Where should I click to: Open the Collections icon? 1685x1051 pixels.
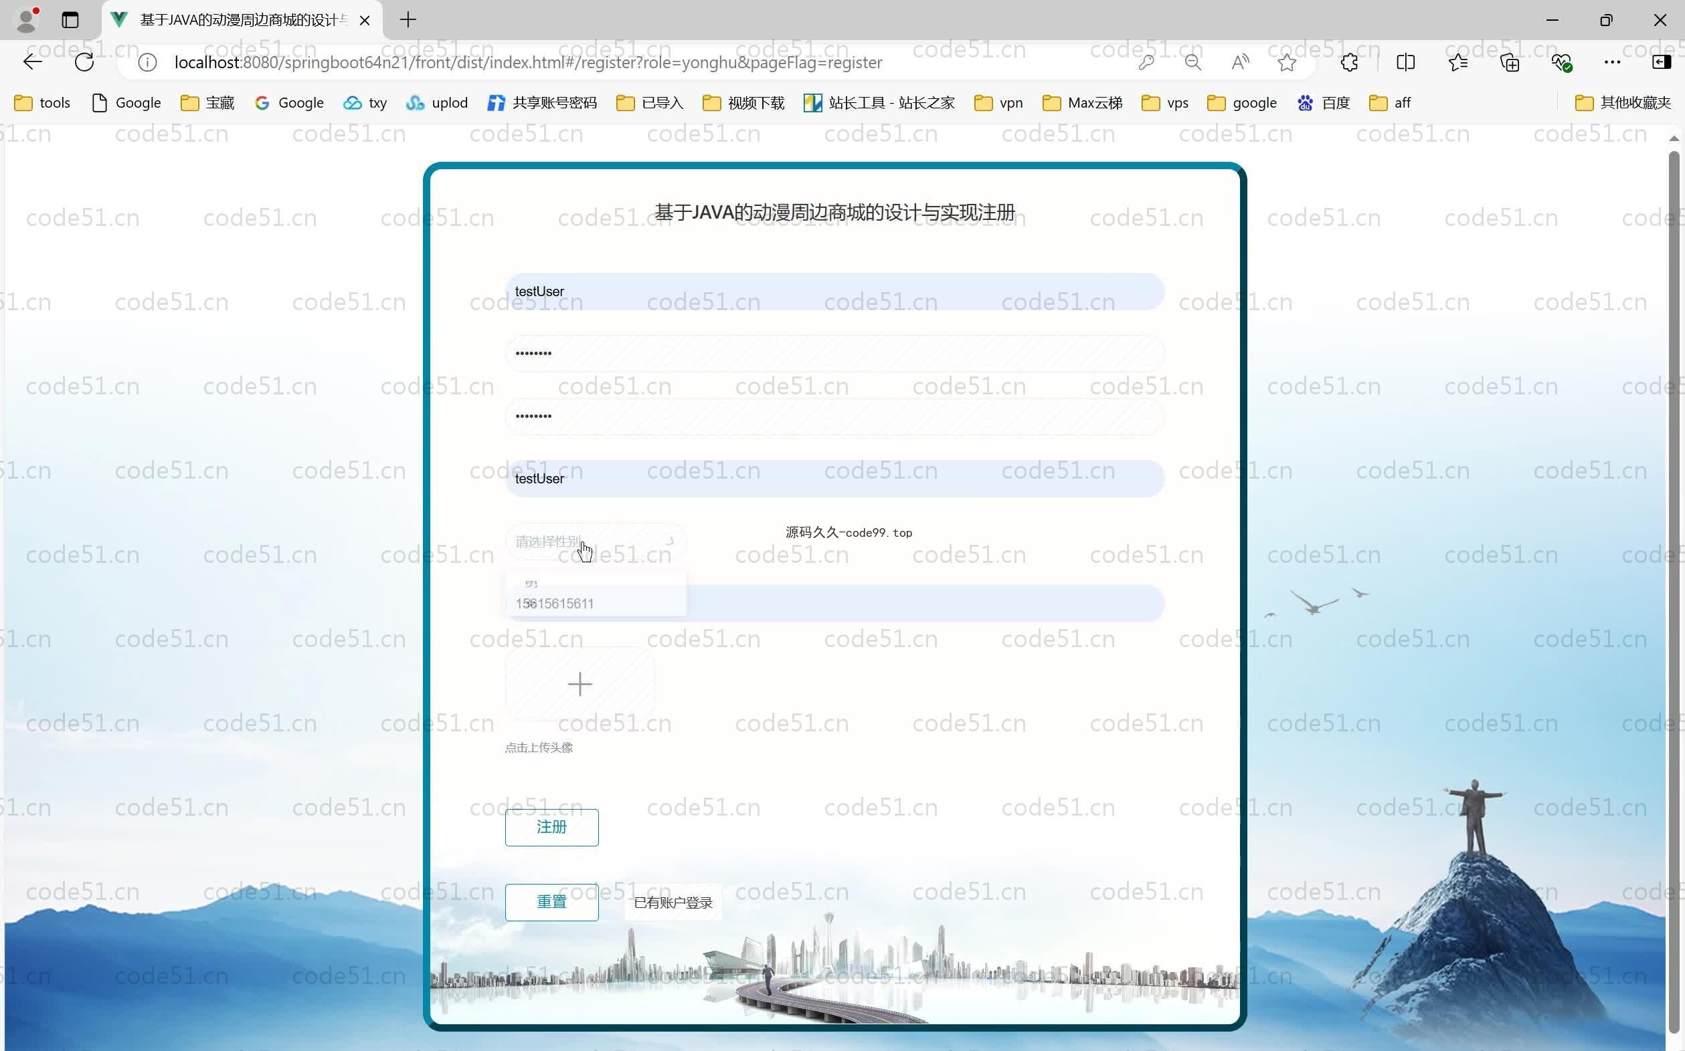[1510, 63]
